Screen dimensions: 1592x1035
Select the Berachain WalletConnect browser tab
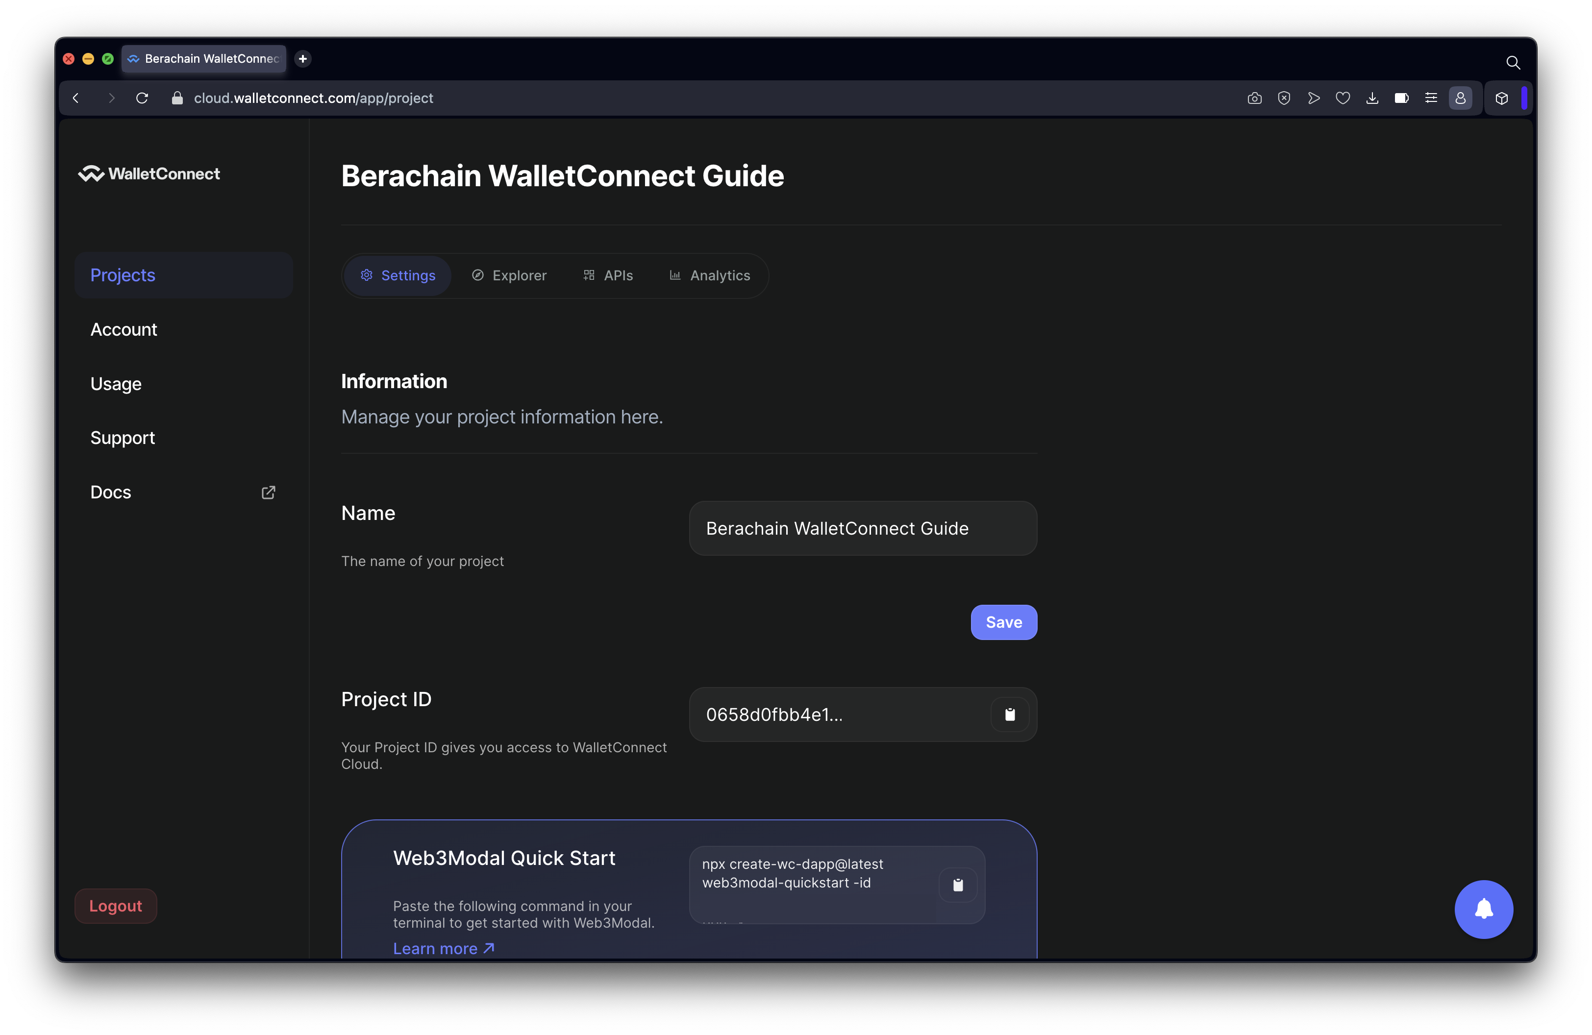204,59
